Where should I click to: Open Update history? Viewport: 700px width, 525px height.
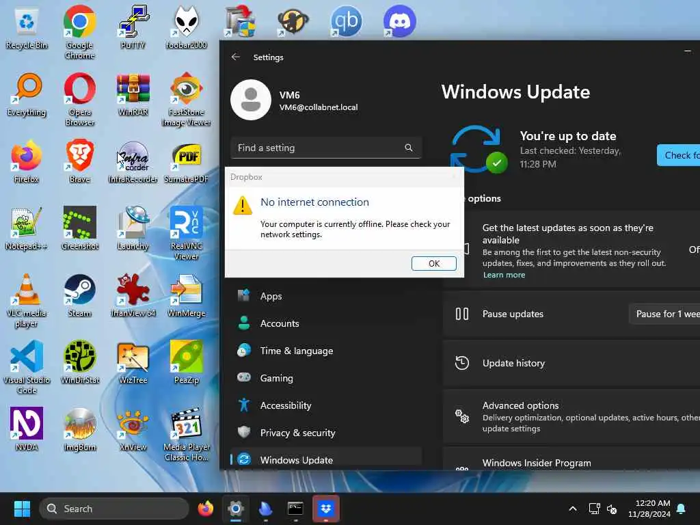(x=571, y=363)
